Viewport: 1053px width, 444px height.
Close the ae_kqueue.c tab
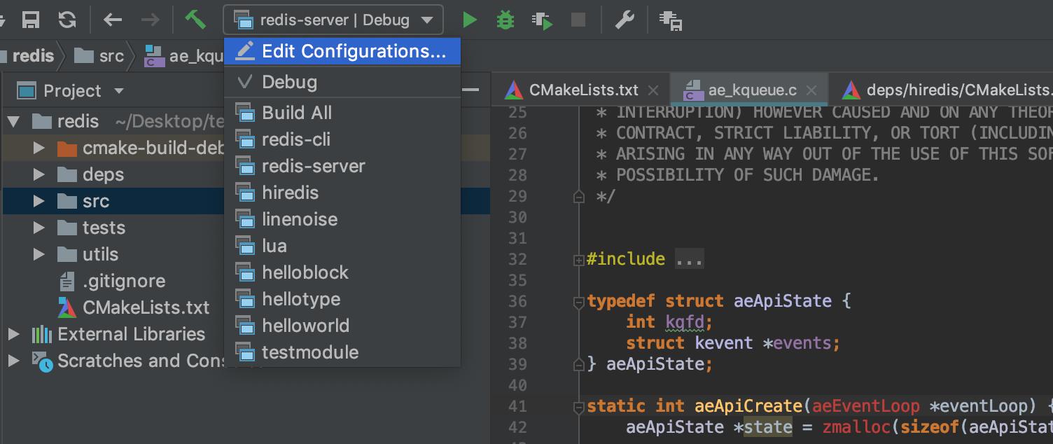tap(811, 90)
